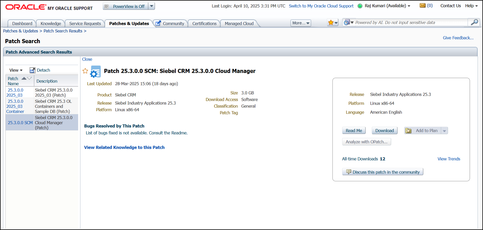
Task: Select row Siebel CRM 25.3 OL Containers description
Action: click(53, 106)
